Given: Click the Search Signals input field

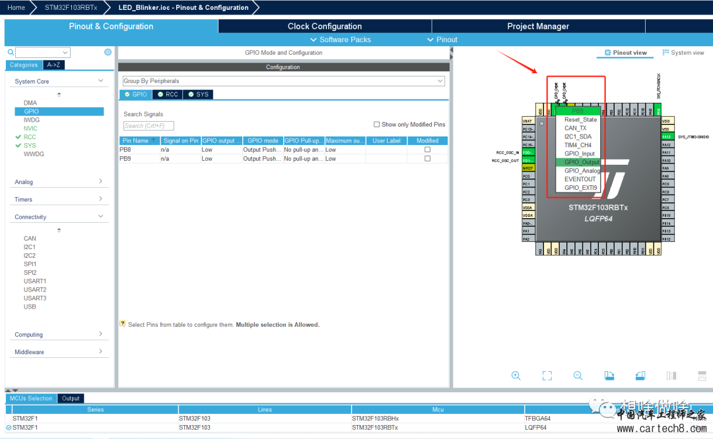Looking at the screenshot, I should (x=149, y=126).
